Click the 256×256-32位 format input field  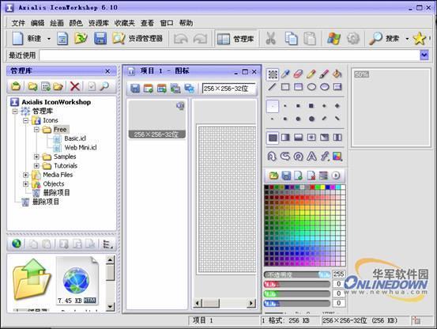(228, 89)
